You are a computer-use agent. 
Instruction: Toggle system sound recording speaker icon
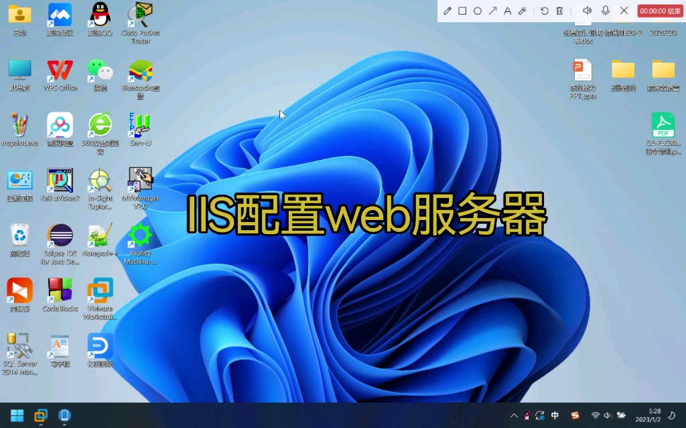(587, 11)
